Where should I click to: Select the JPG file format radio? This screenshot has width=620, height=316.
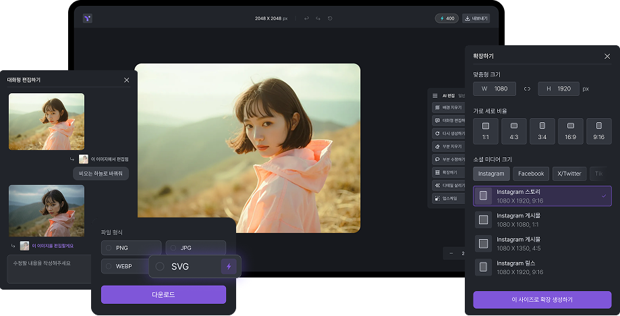(173, 248)
